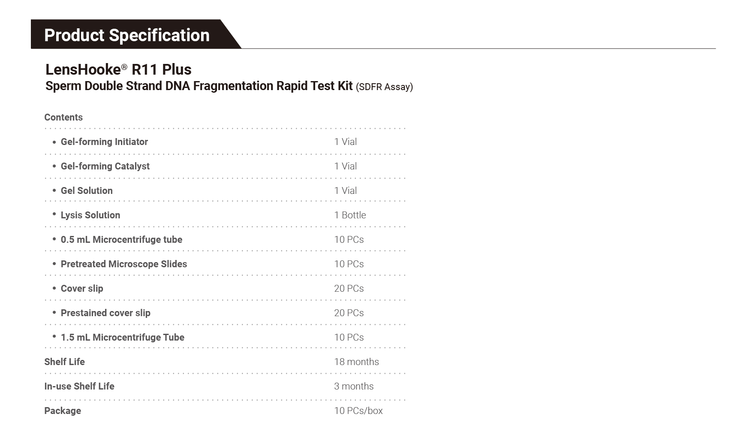Select the Gel-forming Initiator row label
Image resolution: width=747 pixels, height=438 pixels.
pyautogui.click(x=104, y=142)
